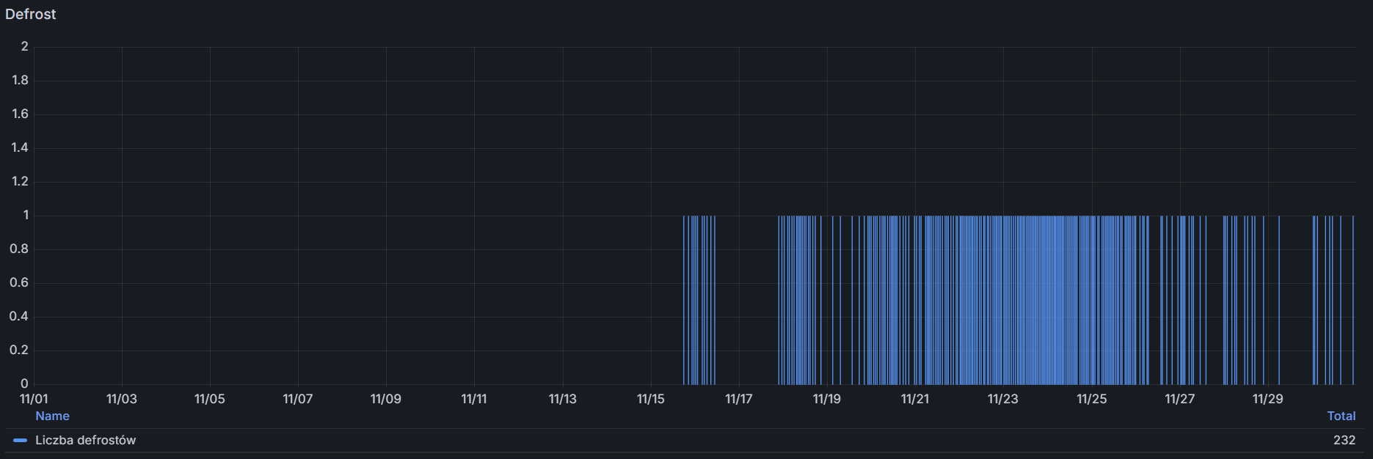Image resolution: width=1373 pixels, height=459 pixels.
Task: Click the y-axis label 2 at top
Action: [x=24, y=46]
